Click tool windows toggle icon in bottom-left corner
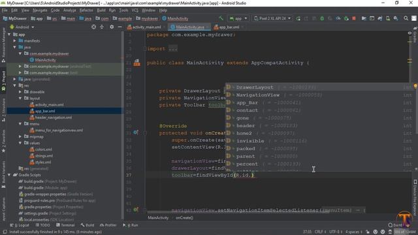Screen dimensions: 418x235 [5, 232]
